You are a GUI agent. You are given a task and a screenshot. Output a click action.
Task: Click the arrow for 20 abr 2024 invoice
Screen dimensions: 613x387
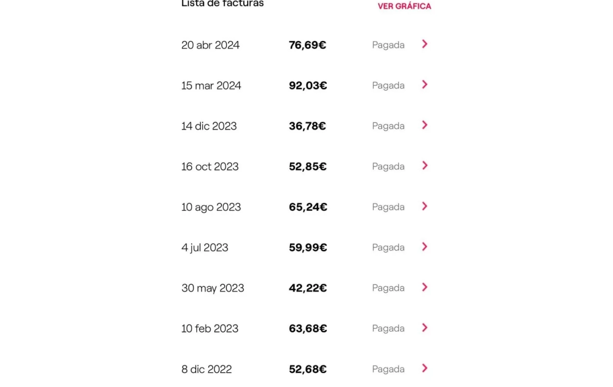coord(425,44)
